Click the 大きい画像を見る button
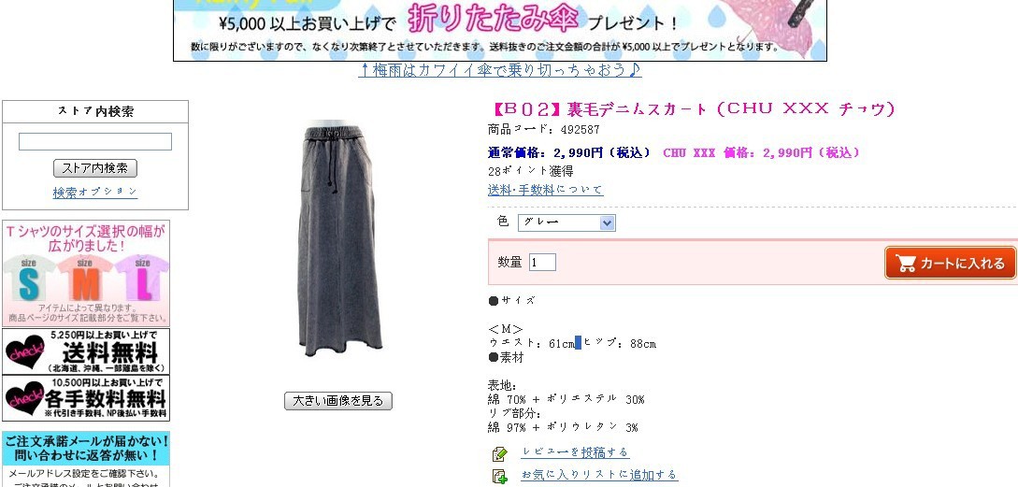 (x=338, y=401)
